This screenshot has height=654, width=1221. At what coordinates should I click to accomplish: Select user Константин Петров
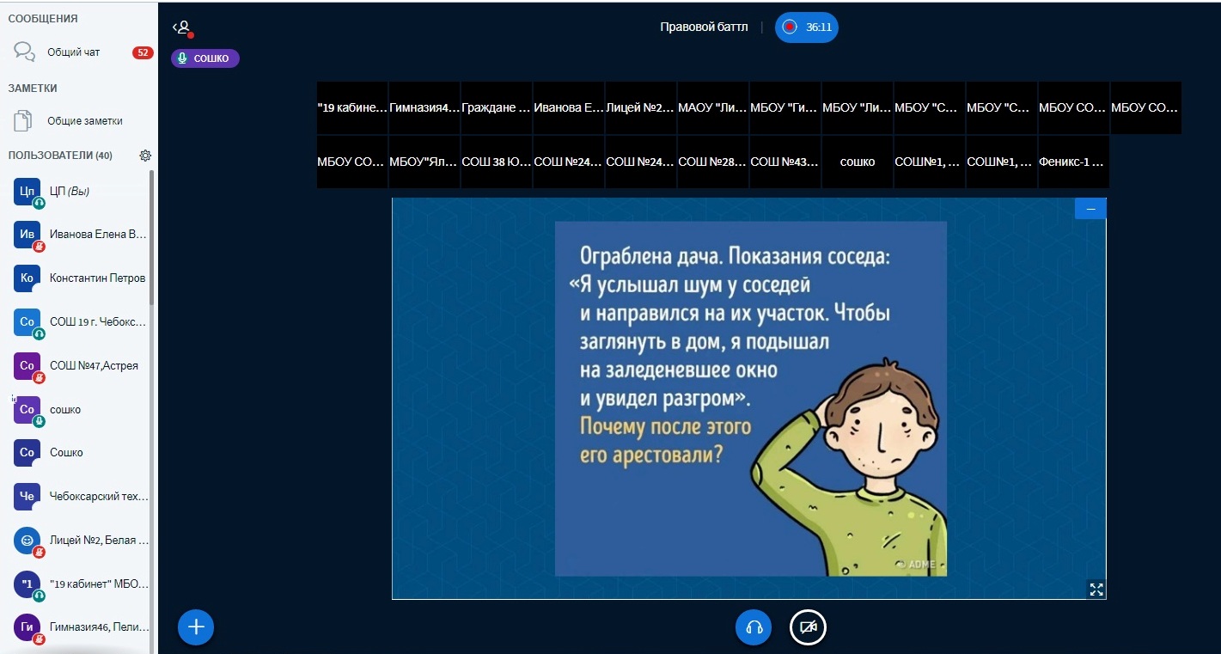(x=79, y=278)
